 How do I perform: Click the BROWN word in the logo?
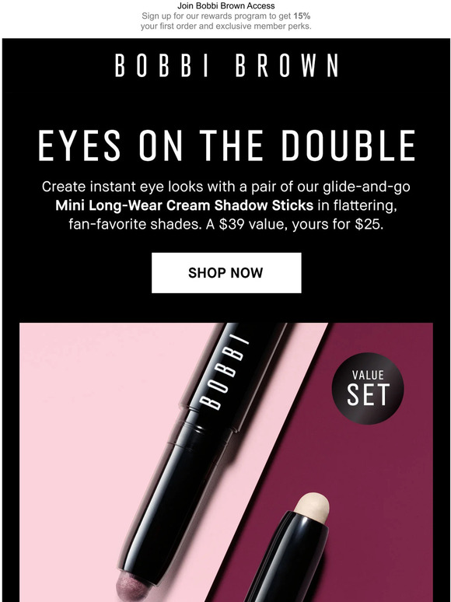[287, 65]
